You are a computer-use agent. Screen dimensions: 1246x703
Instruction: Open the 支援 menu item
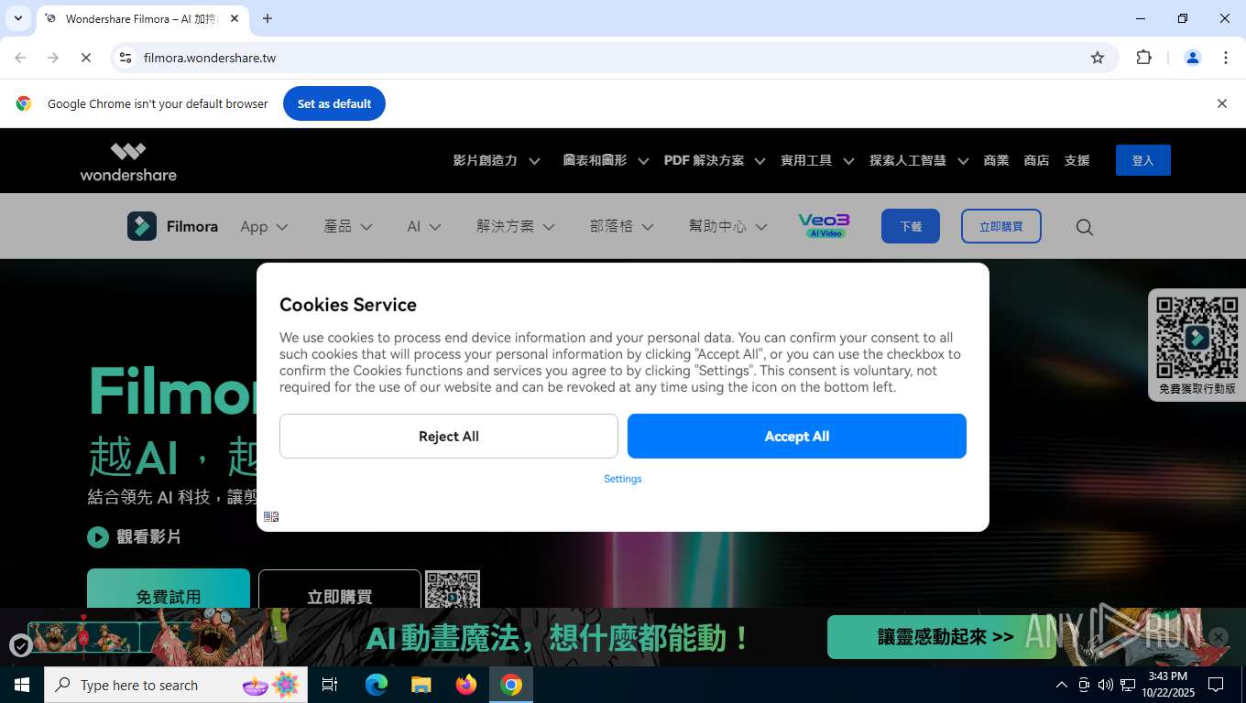tap(1077, 160)
